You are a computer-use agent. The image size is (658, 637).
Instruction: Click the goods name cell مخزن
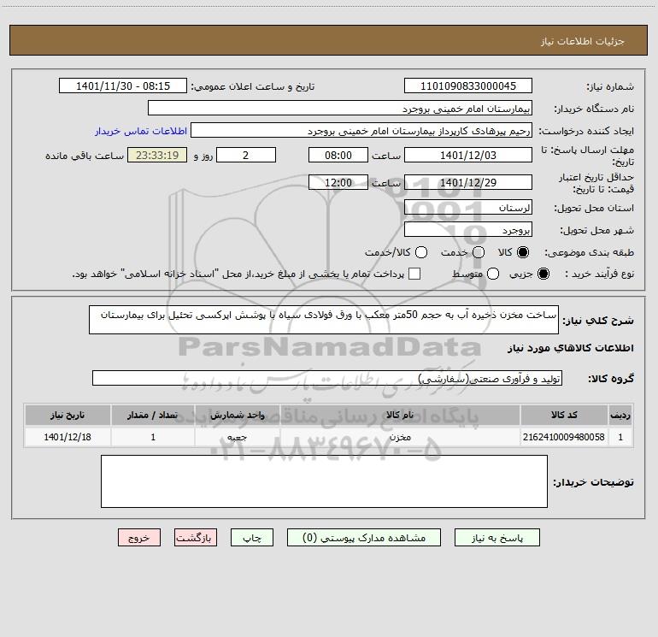click(400, 437)
